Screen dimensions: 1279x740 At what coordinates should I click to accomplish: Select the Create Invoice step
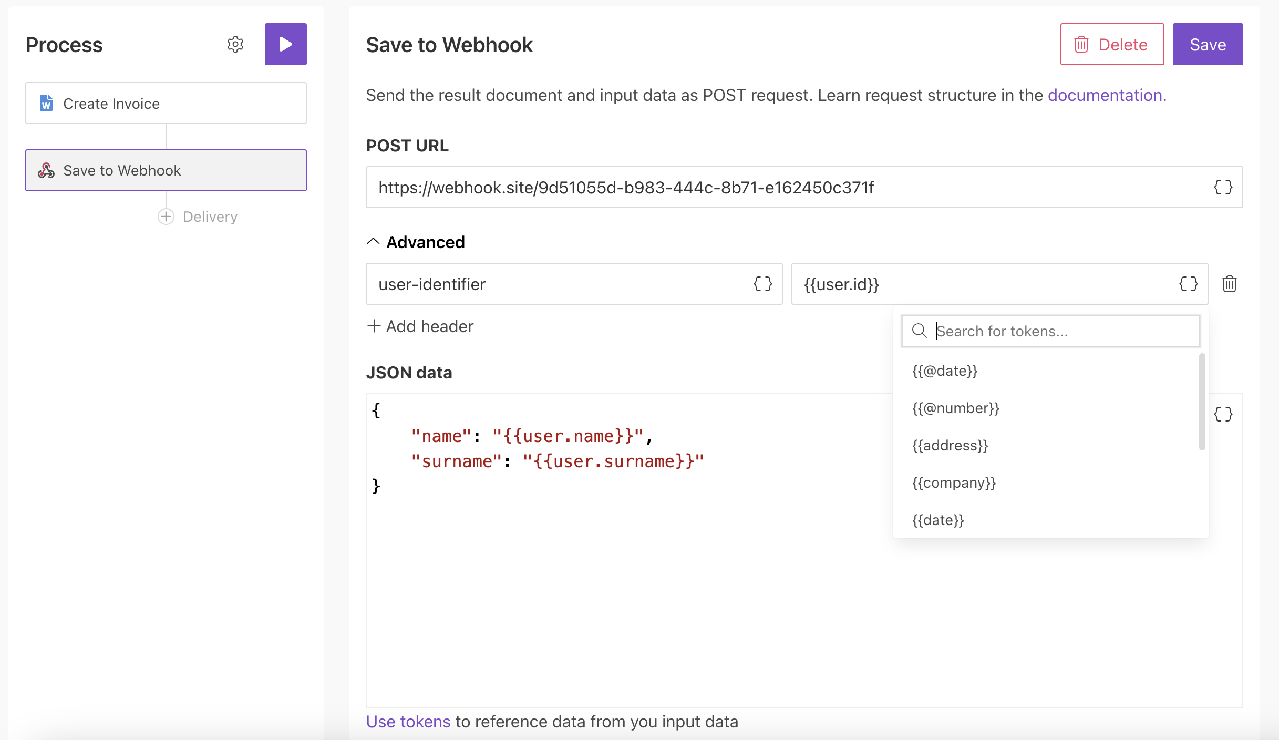coord(166,103)
